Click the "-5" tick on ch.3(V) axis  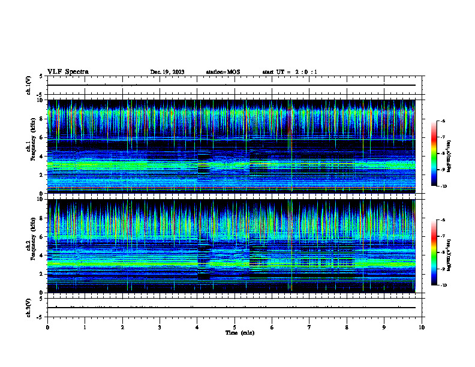tap(40, 317)
